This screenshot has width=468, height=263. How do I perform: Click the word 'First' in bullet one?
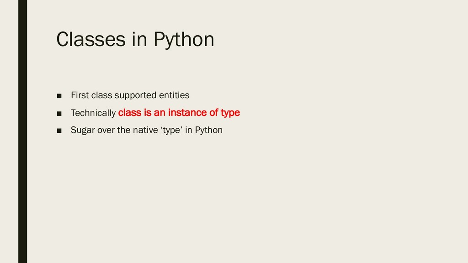tap(80, 95)
